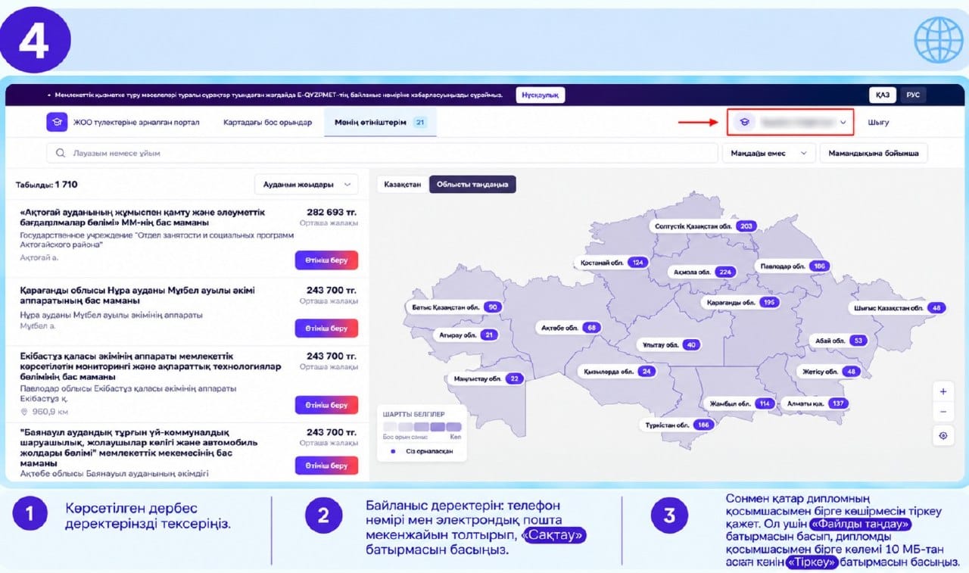
Task: Select the 'Казақстан' map view toggle
Action: (402, 184)
